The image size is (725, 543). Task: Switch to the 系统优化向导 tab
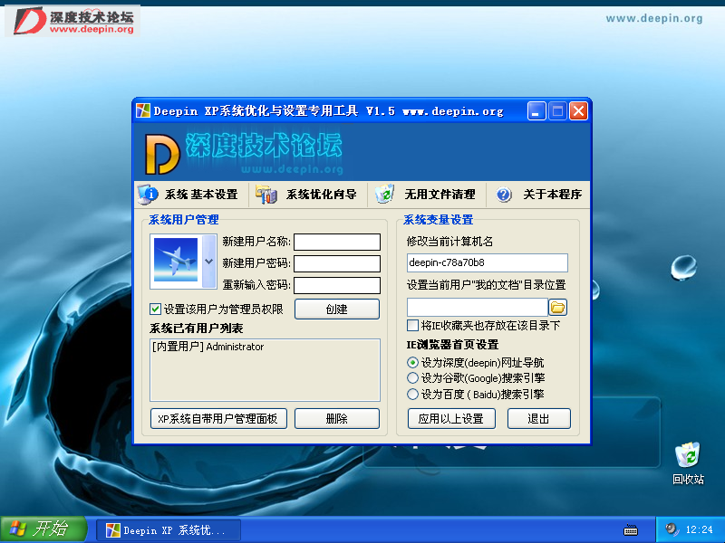coord(308,195)
